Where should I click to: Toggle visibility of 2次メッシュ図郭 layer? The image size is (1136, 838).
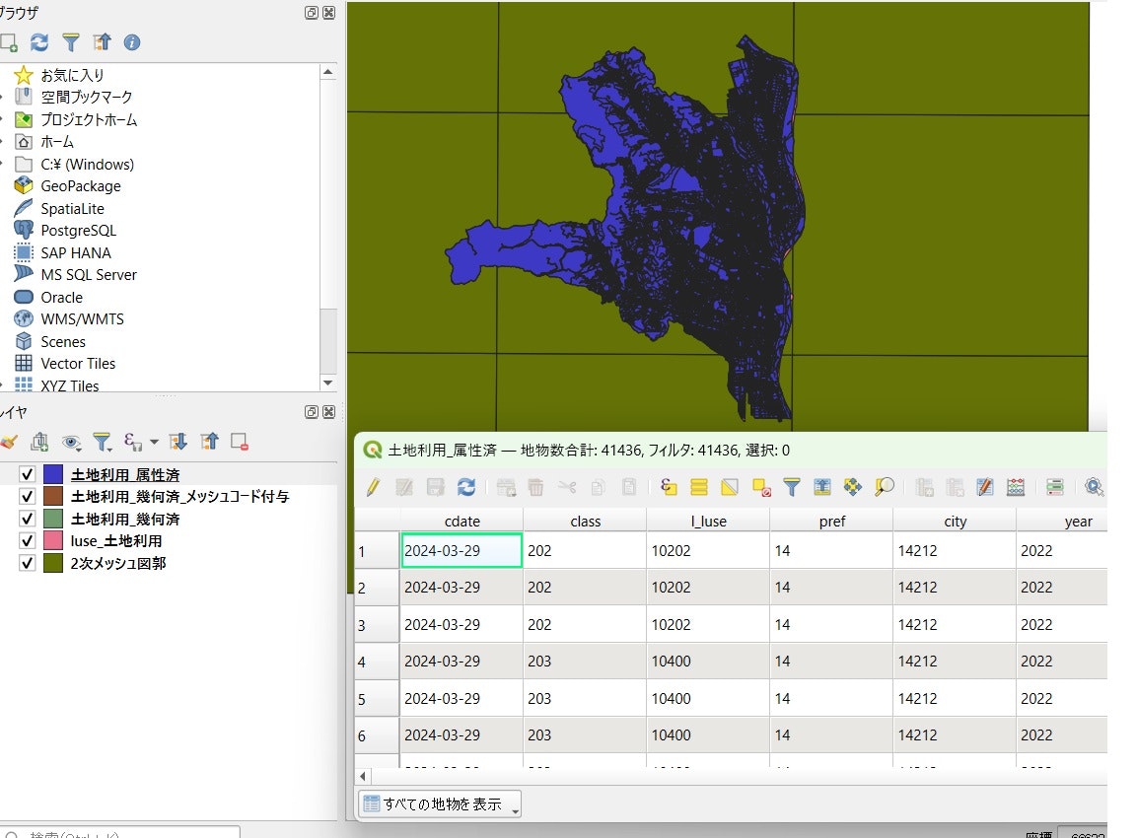pos(28,564)
